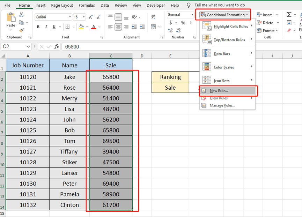Click the Accounting dollar format icon
This screenshot has height=217, width=302.
click(x=171, y=23)
